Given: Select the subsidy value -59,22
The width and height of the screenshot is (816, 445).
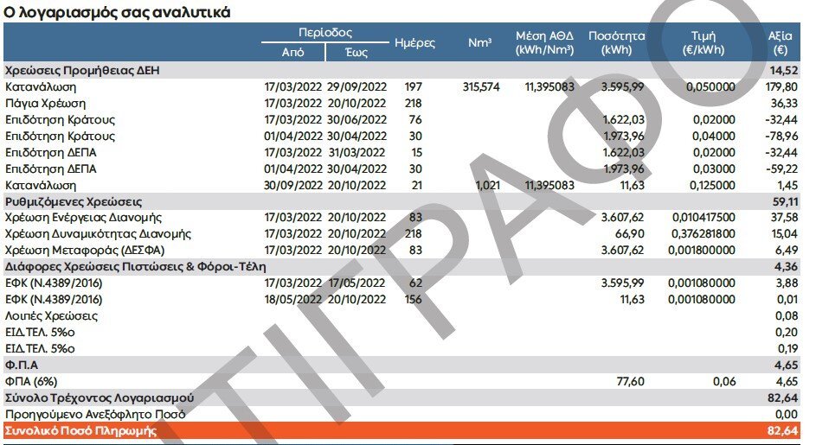Looking at the screenshot, I should (781, 169).
